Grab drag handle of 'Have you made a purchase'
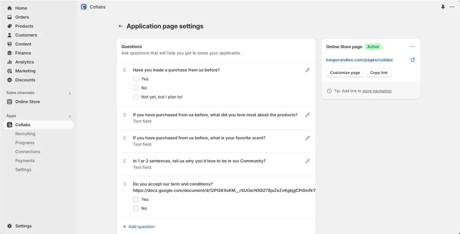This screenshot has width=460, height=234. [x=125, y=70]
